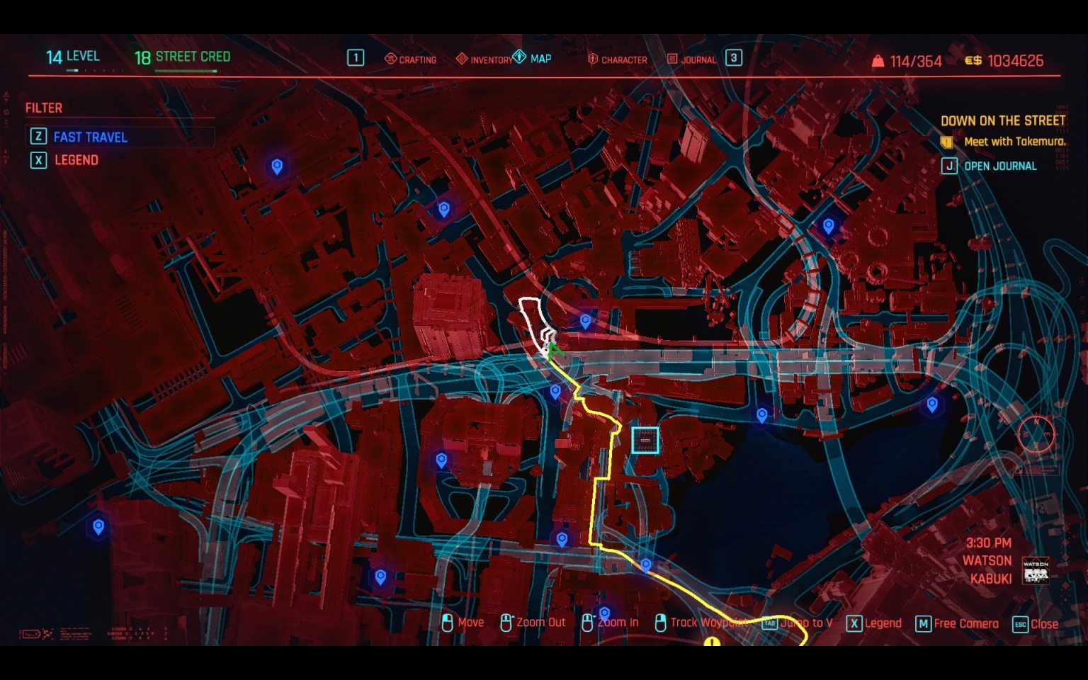This screenshot has height=680, width=1088.
Task: Enable Track Waypoint from the bottom bar
Action: (662, 623)
